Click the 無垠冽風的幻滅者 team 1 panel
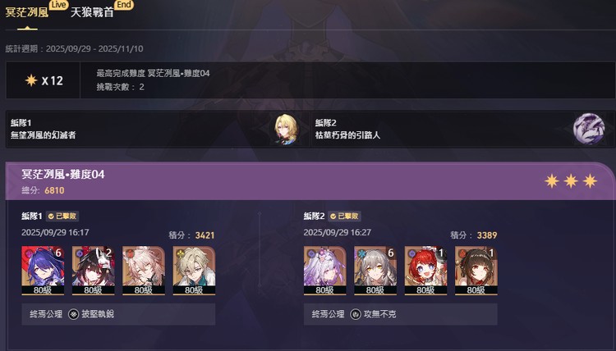The image size is (616, 351). [x=158, y=129]
